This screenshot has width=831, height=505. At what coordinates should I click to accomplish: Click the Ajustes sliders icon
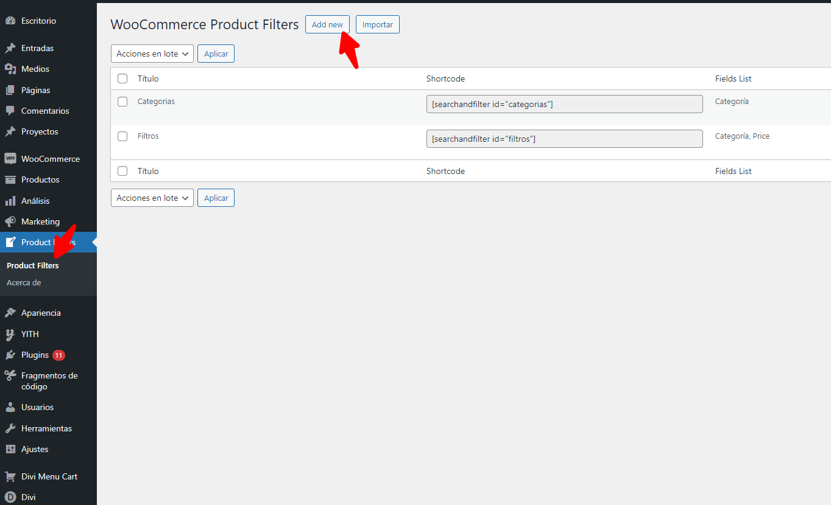tap(10, 449)
